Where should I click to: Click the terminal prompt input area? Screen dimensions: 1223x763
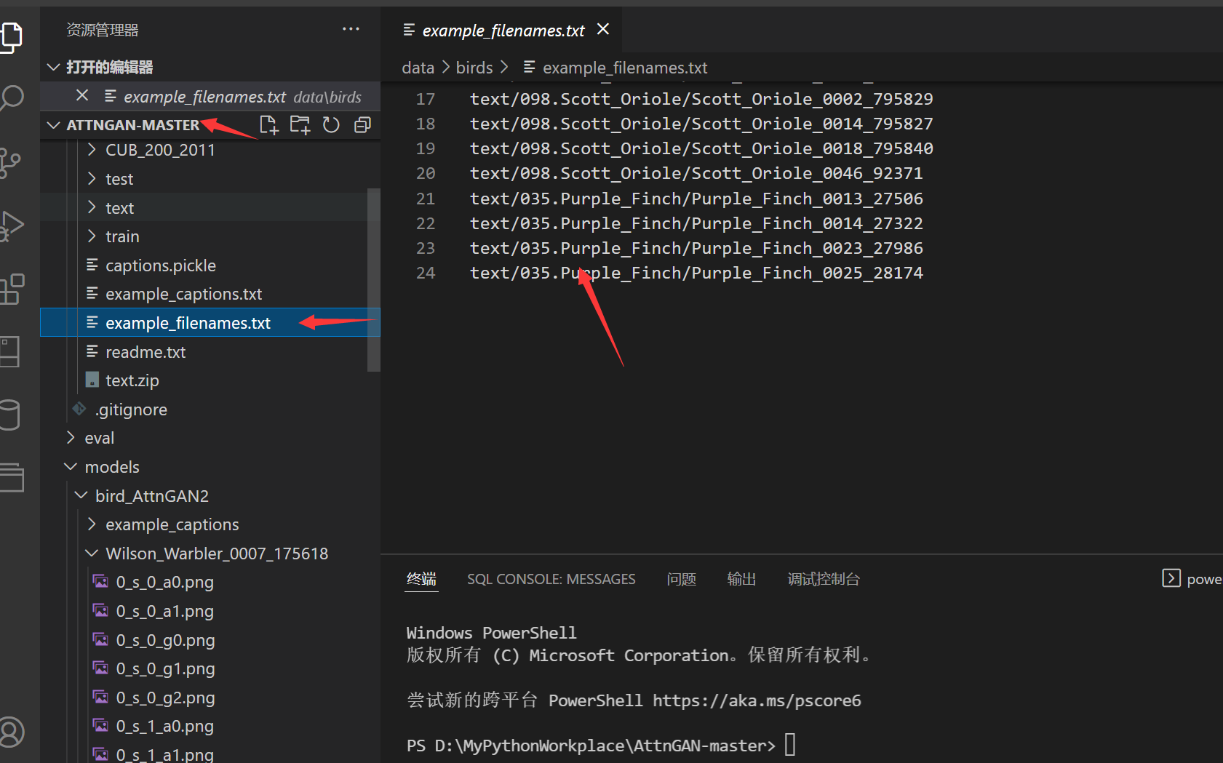point(790,745)
